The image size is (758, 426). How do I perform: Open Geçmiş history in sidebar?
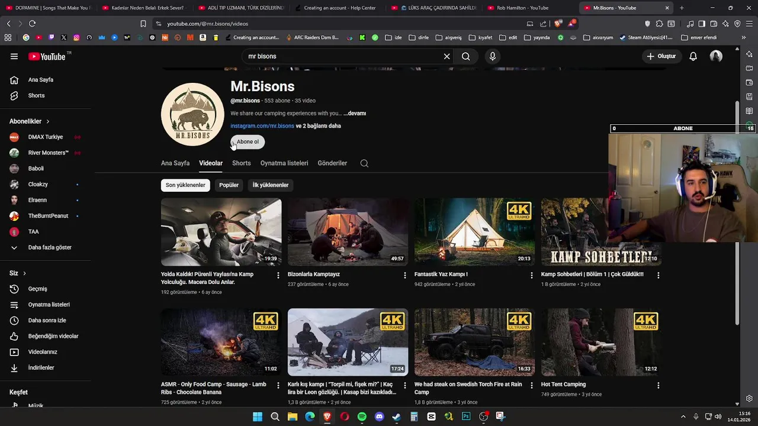(x=37, y=289)
